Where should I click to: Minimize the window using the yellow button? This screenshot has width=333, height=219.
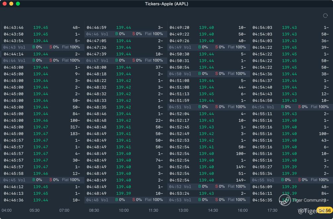(x=11, y=4)
